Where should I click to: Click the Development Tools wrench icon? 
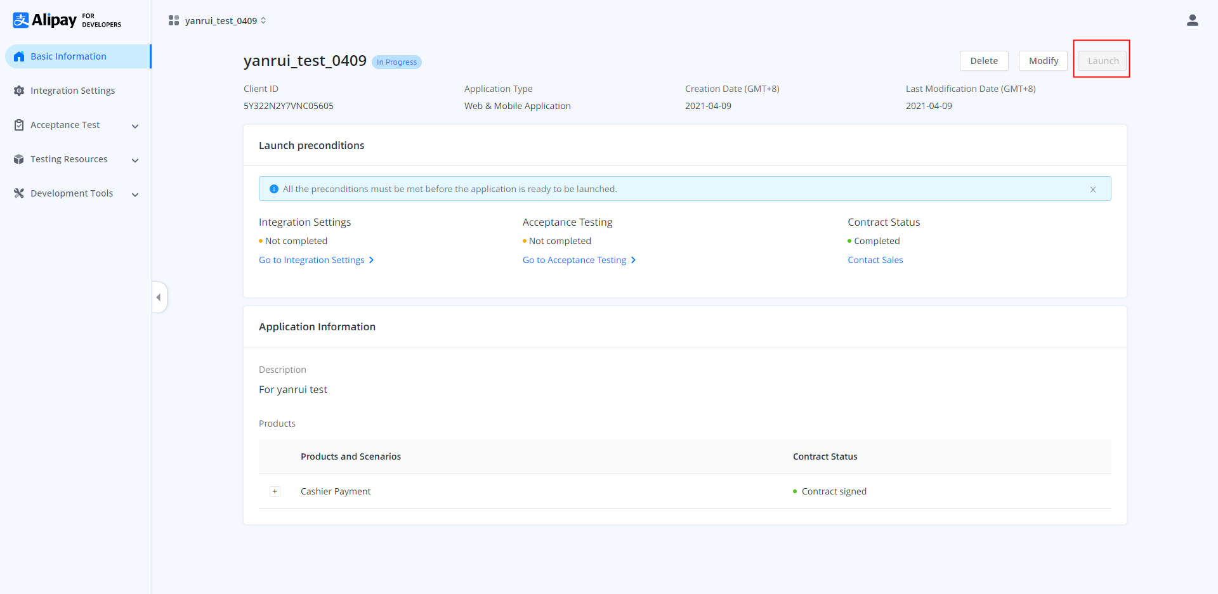[x=19, y=193]
